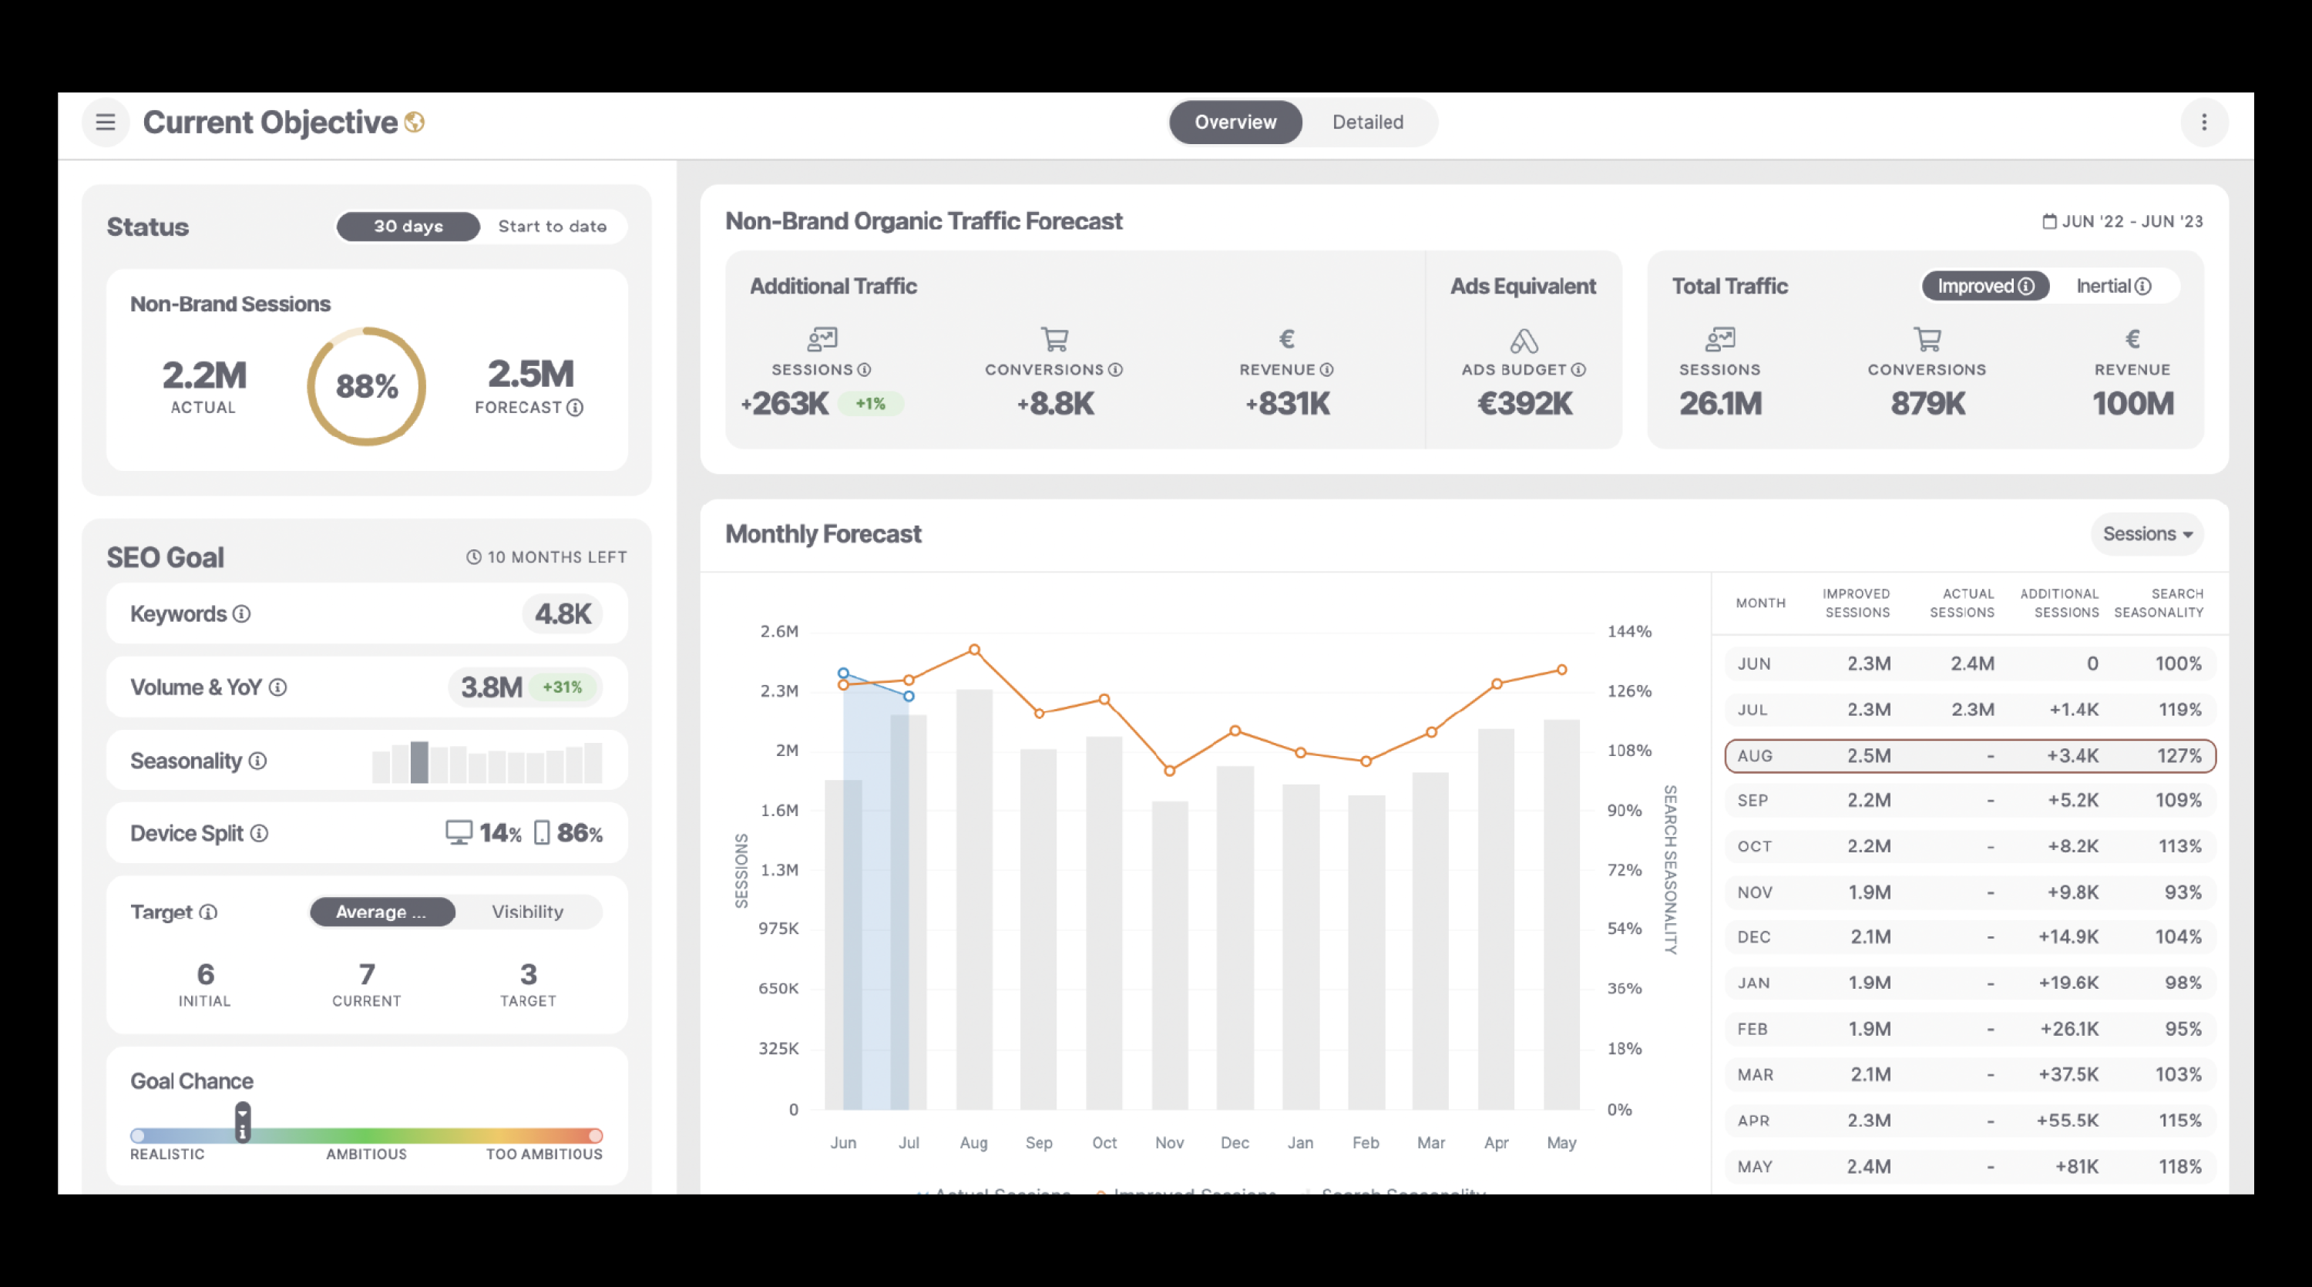Click the calendar icon next to Jun '22 range
The image size is (2312, 1287).
(x=2049, y=220)
